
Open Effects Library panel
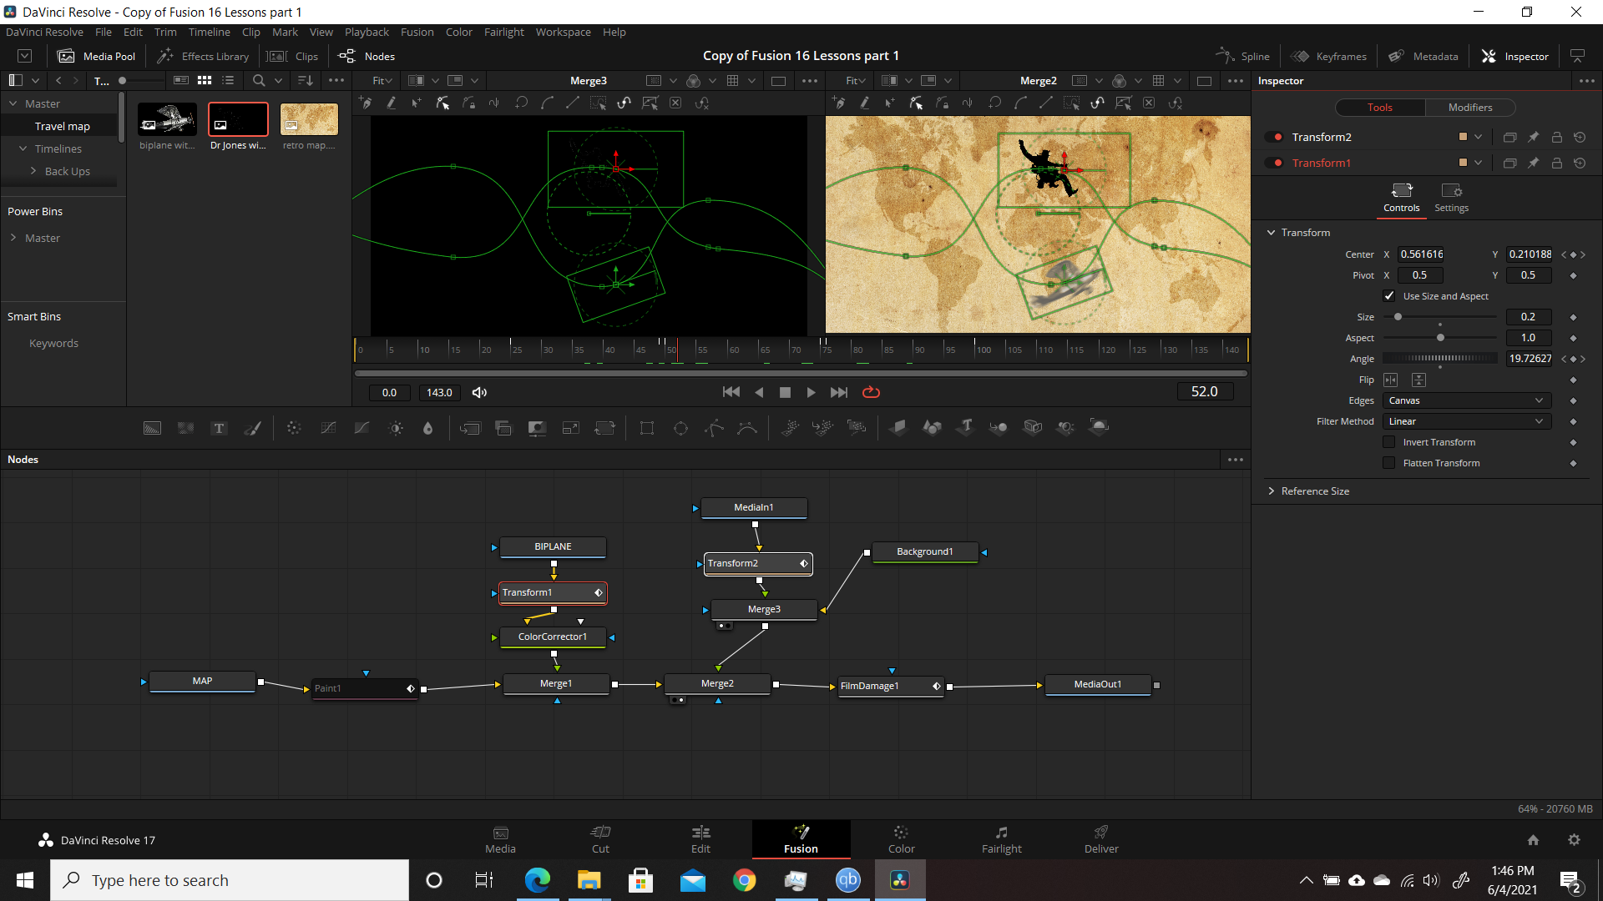click(x=204, y=56)
